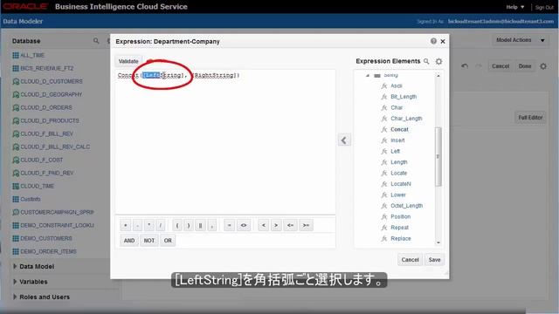Click the multiply asterisk operator button
The height and width of the screenshot is (314, 559).
tap(149, 225)
